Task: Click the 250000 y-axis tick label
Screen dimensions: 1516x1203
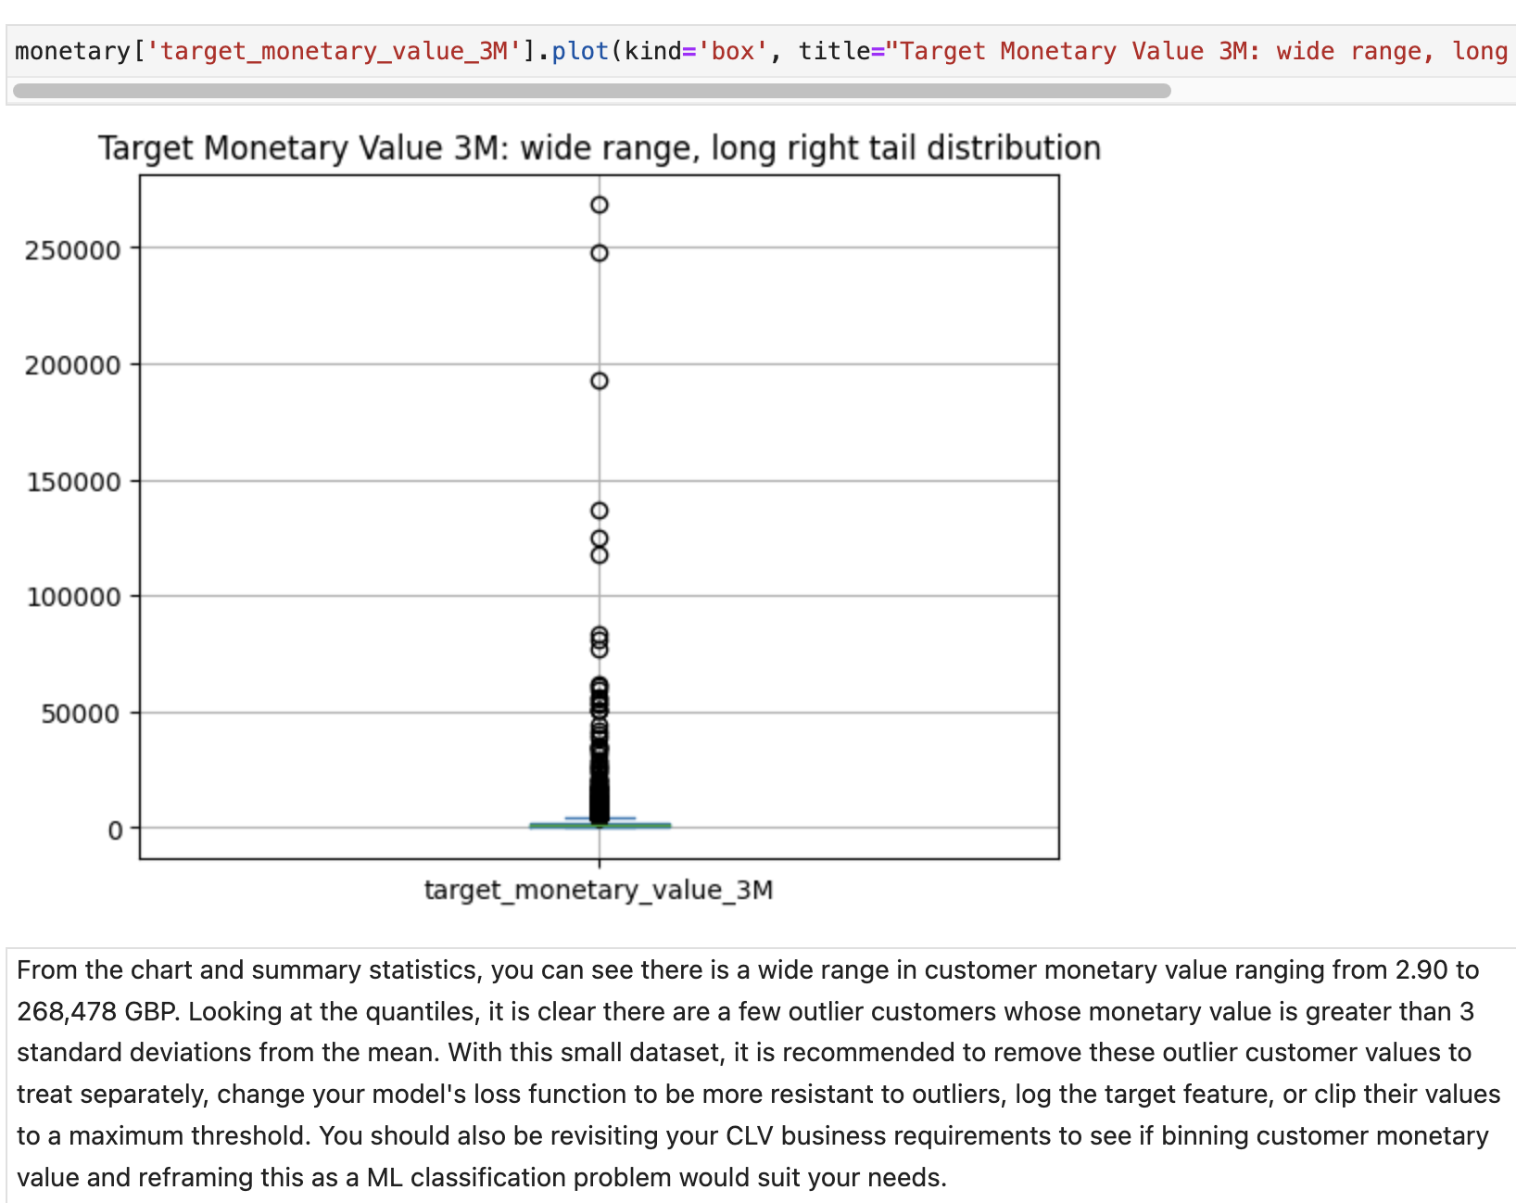Action: point(72,250)
